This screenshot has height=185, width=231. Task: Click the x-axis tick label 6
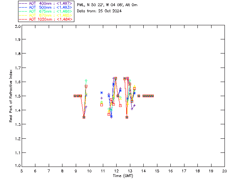tap(35, 171)
